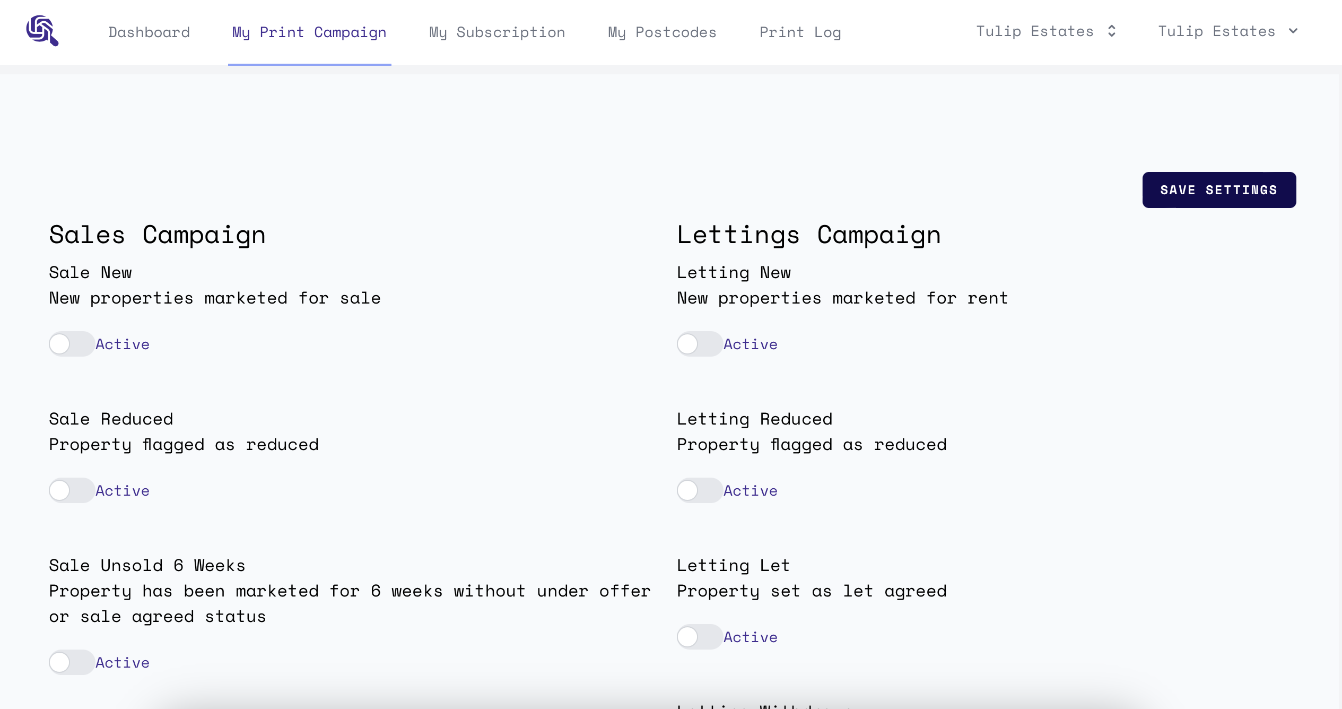Switch to the My Postcodes tab

coord(662,32)
